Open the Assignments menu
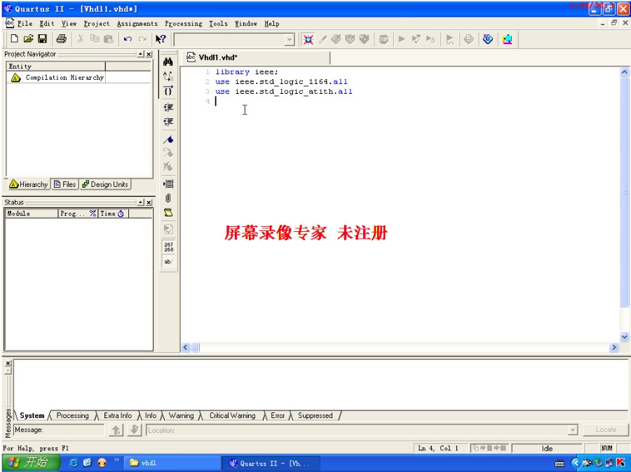The width and height of the screenshot is (631, 472). pos(137,24)
